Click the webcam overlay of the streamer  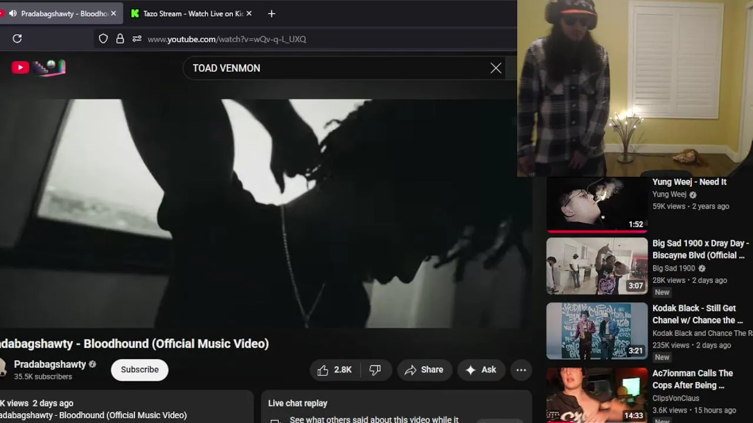[635, 88]
